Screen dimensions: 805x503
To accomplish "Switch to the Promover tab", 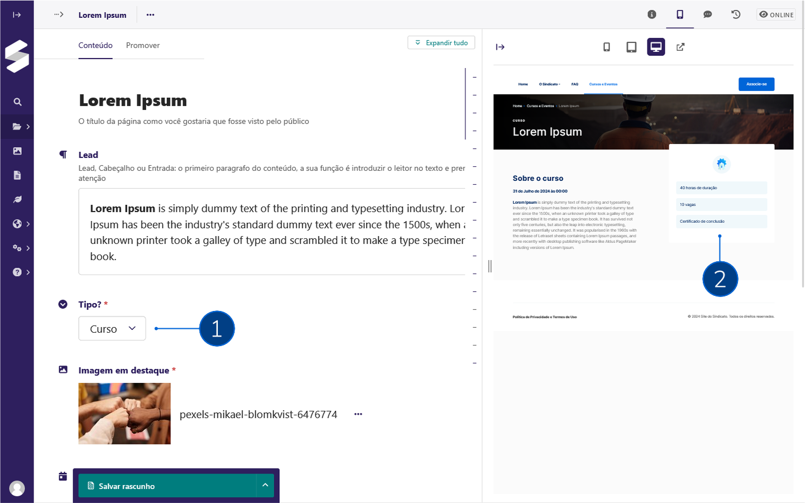I will [142, 45].
